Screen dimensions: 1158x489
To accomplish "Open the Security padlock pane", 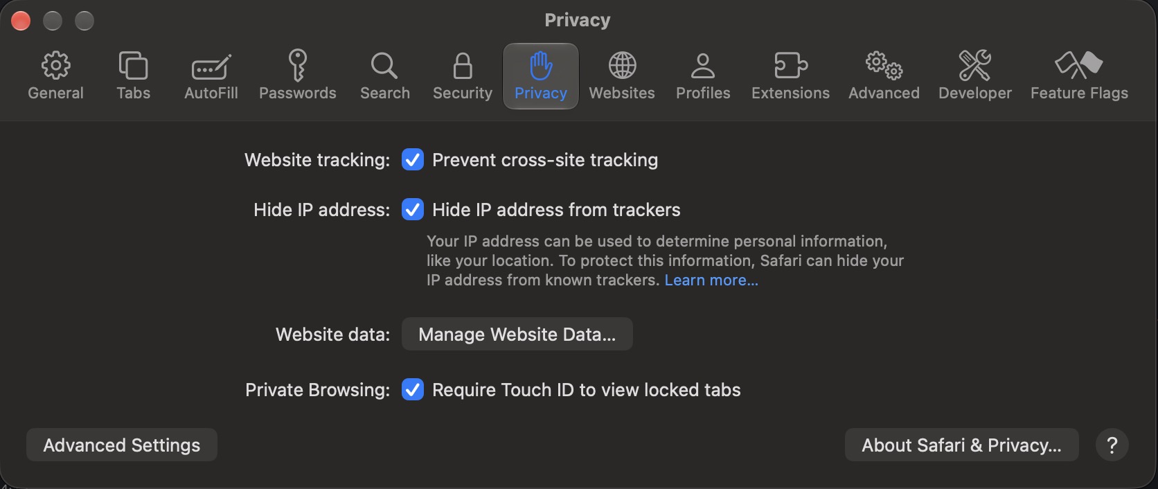I will pos(463,76).
